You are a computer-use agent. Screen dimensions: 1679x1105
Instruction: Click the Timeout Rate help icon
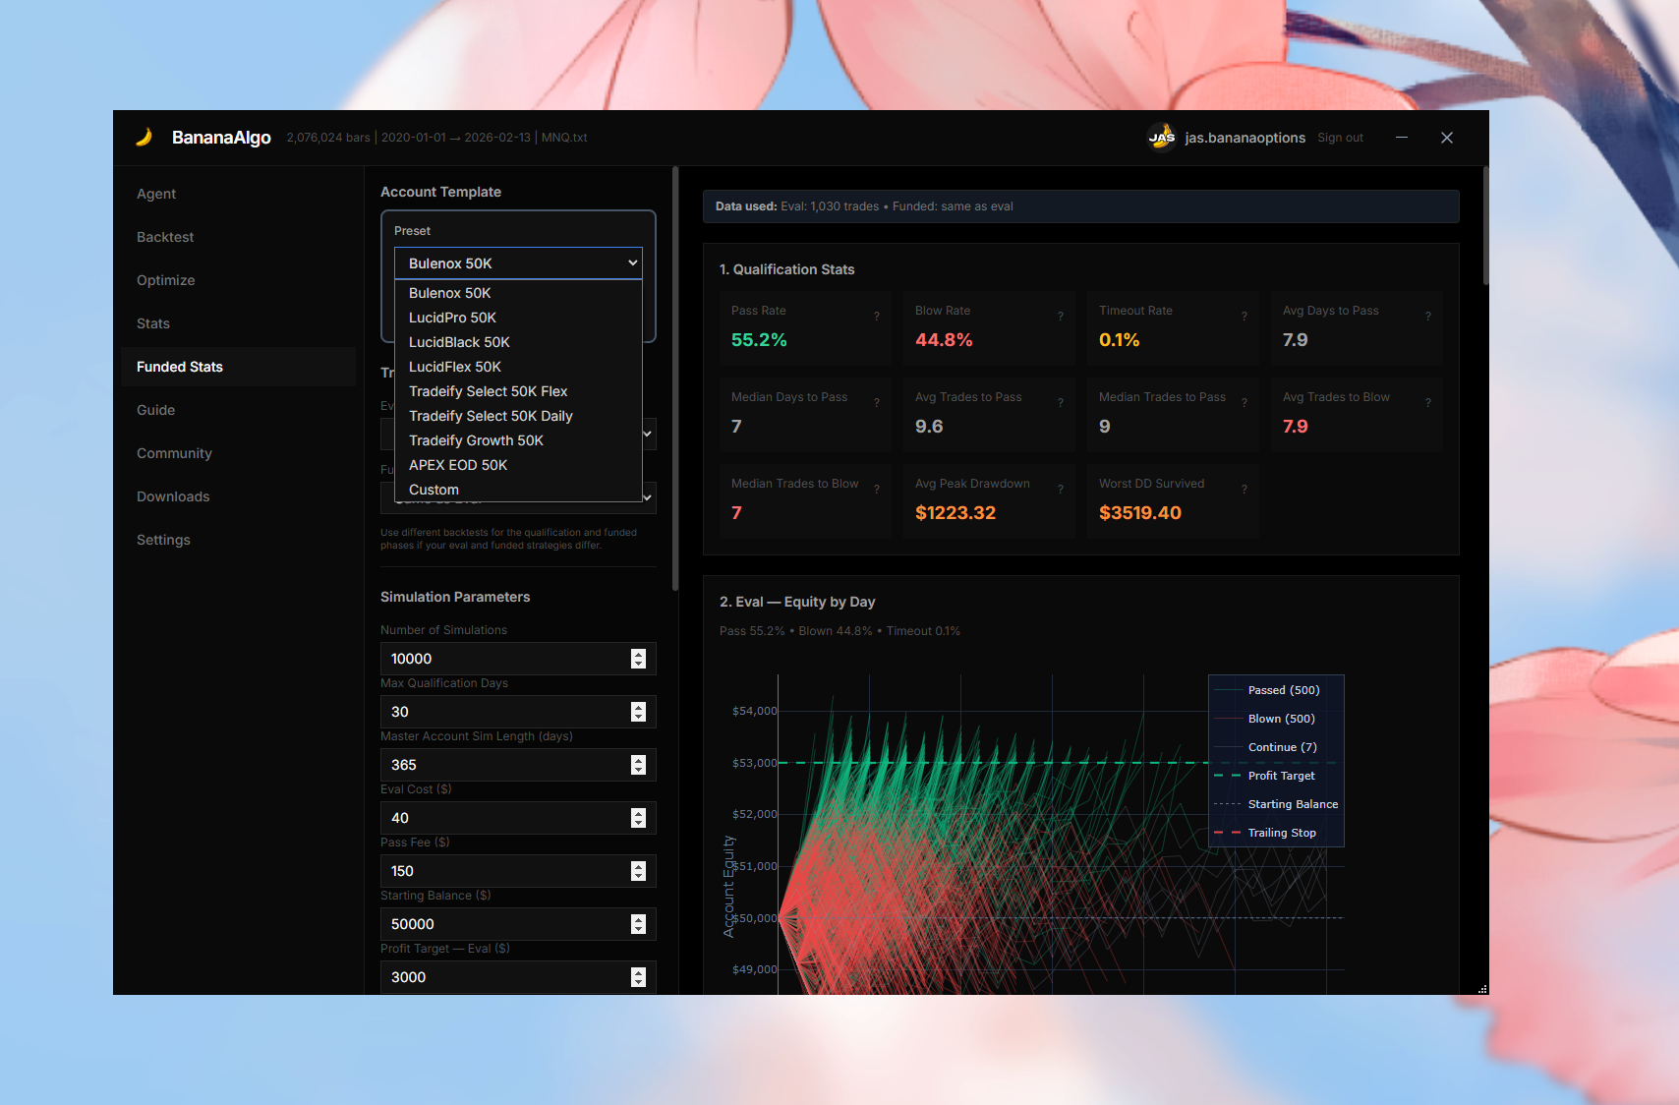click(1245, 316)
